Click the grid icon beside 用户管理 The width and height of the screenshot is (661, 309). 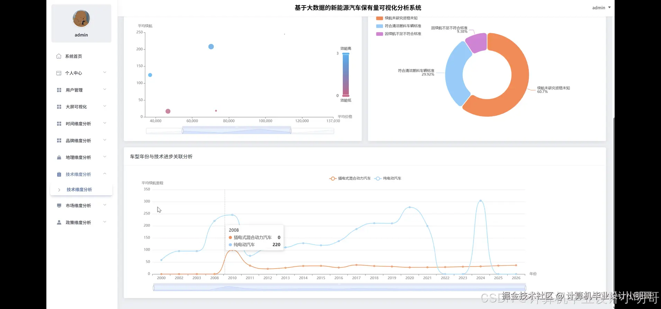(59, 90)
